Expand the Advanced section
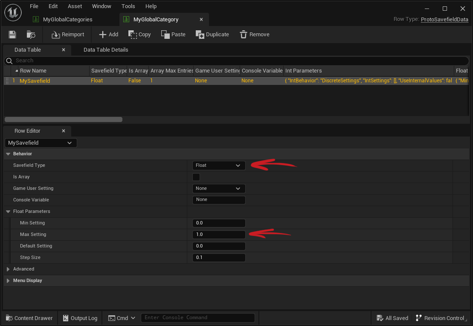This screenshot has height=326, width=473. point(23,269)
